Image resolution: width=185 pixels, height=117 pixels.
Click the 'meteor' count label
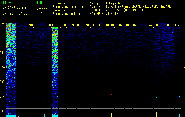42,9
